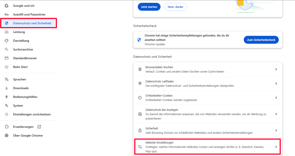Click the speedometer icon next to Leistung
Image resolution: width=295 pixels, height=156 pixels.
point(7,32)
